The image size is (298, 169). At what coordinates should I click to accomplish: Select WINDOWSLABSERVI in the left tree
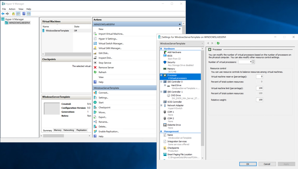(20, 23)
